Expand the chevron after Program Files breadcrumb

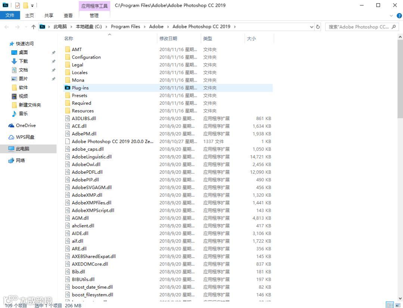coord(144,27)
